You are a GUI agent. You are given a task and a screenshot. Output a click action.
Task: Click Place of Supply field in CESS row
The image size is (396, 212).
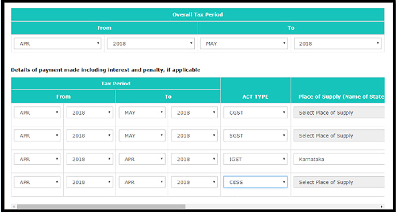coord(340,182)
